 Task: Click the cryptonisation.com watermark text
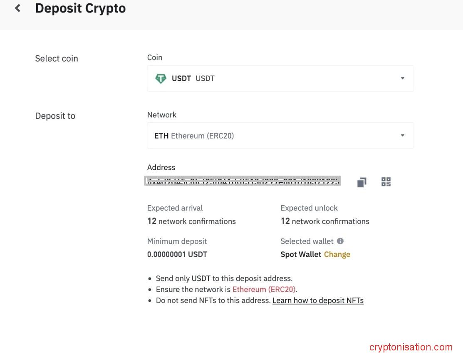click(x=411, y=347)
